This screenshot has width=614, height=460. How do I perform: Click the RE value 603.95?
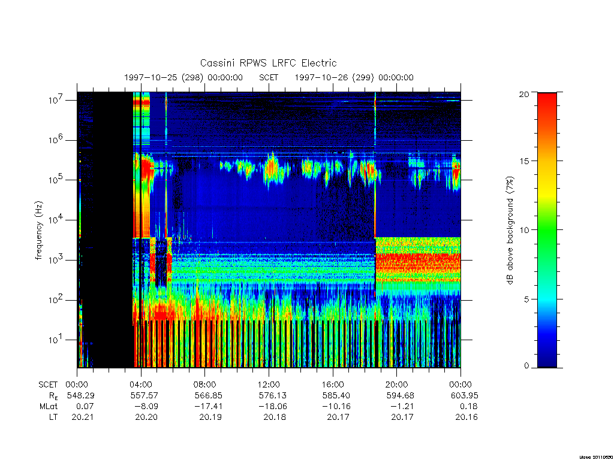click(x=464, y=395)
